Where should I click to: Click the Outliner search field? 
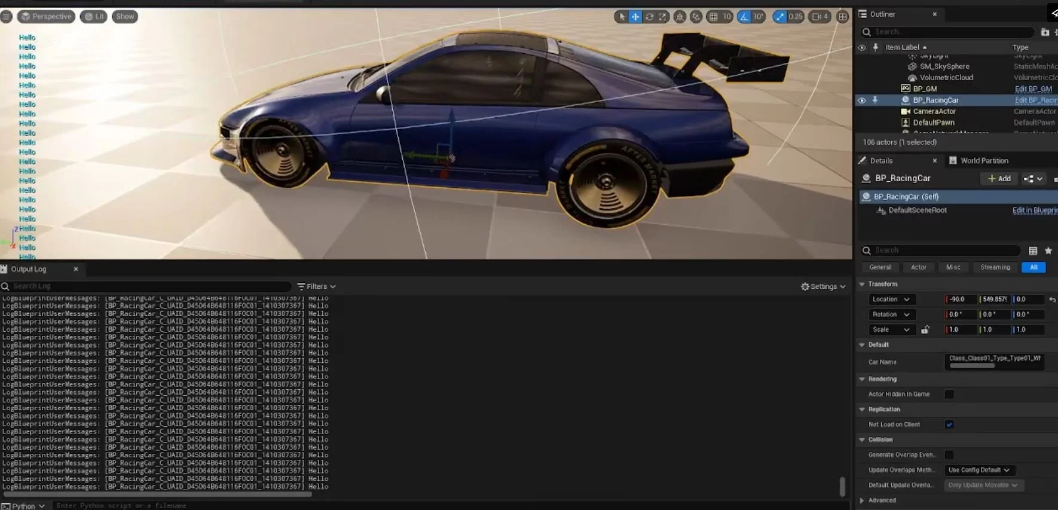(x=947, y=32)
